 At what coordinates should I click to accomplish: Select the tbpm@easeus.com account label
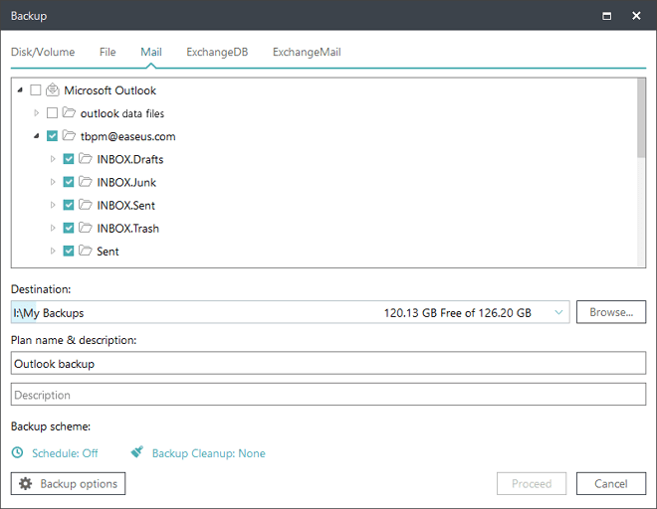click(x=127, y=136)
